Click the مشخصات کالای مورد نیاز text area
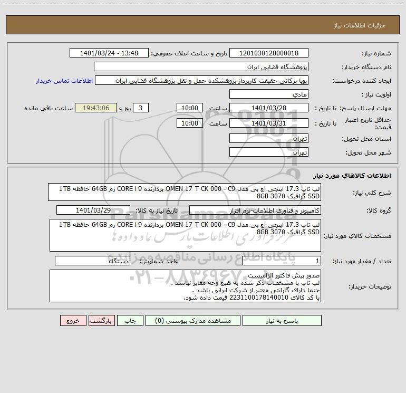 (x=185, y=235)
